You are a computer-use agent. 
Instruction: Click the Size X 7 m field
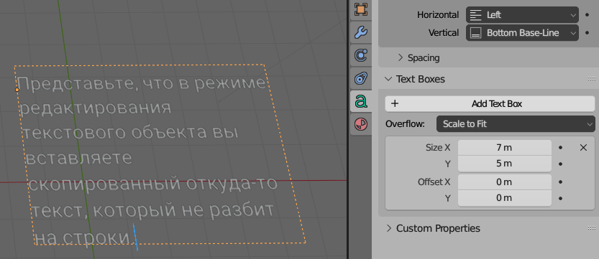(505, 148)
